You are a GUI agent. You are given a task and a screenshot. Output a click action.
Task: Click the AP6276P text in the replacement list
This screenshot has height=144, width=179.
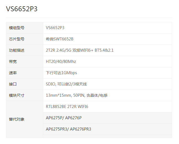click(x=73, y=118)
